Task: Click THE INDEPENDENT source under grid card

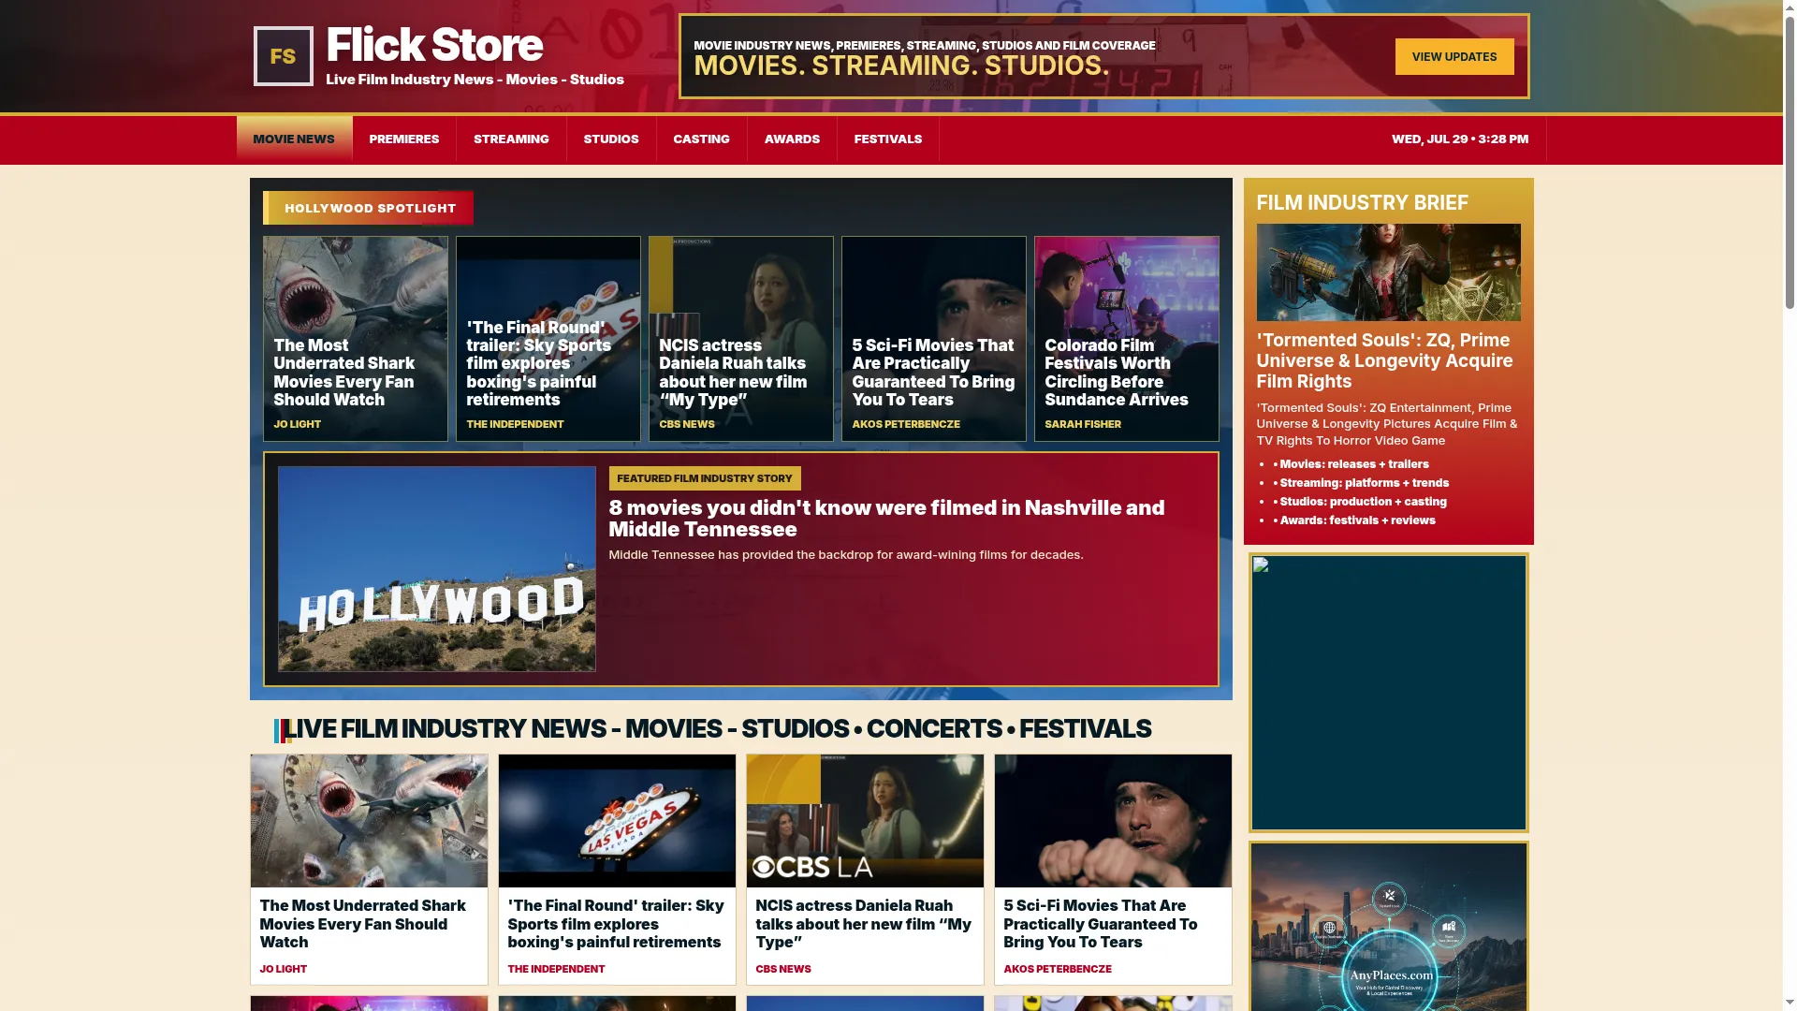Action: click(556, 969)
